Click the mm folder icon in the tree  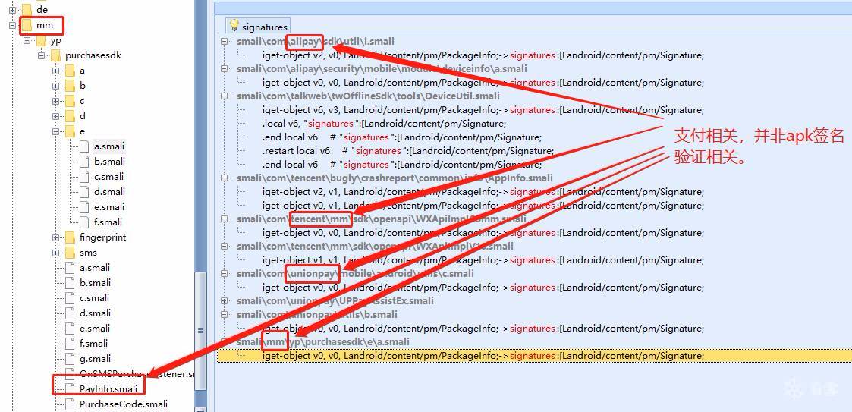27,25
